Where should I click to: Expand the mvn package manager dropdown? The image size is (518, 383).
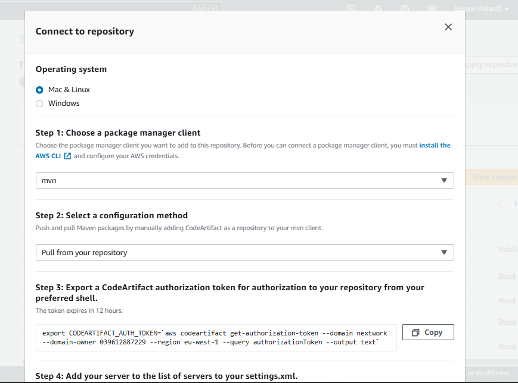245,180
